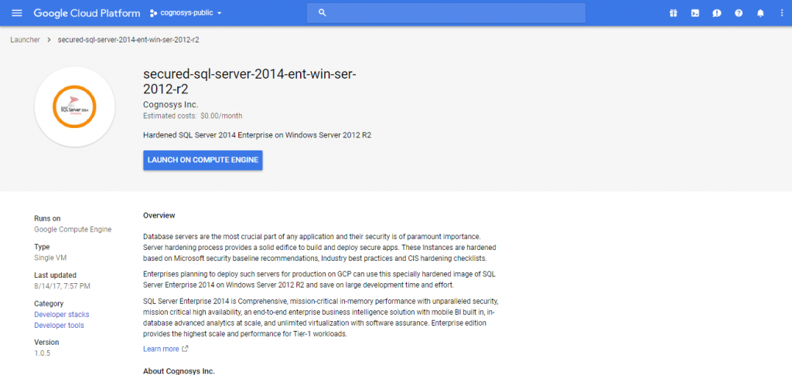Open the Help question mark icon
Screen dimensions: 792x375
click(x=739, y=13)
